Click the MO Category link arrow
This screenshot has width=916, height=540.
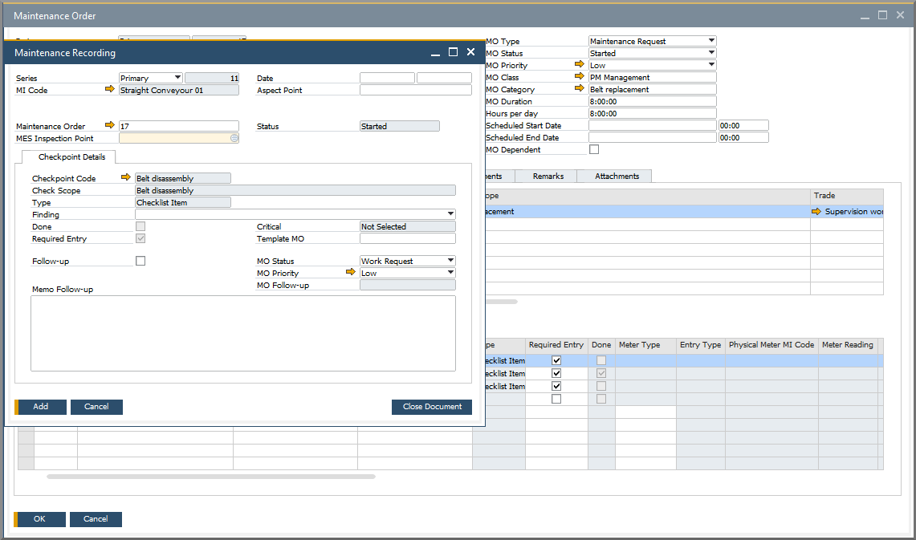click(580, 89)
